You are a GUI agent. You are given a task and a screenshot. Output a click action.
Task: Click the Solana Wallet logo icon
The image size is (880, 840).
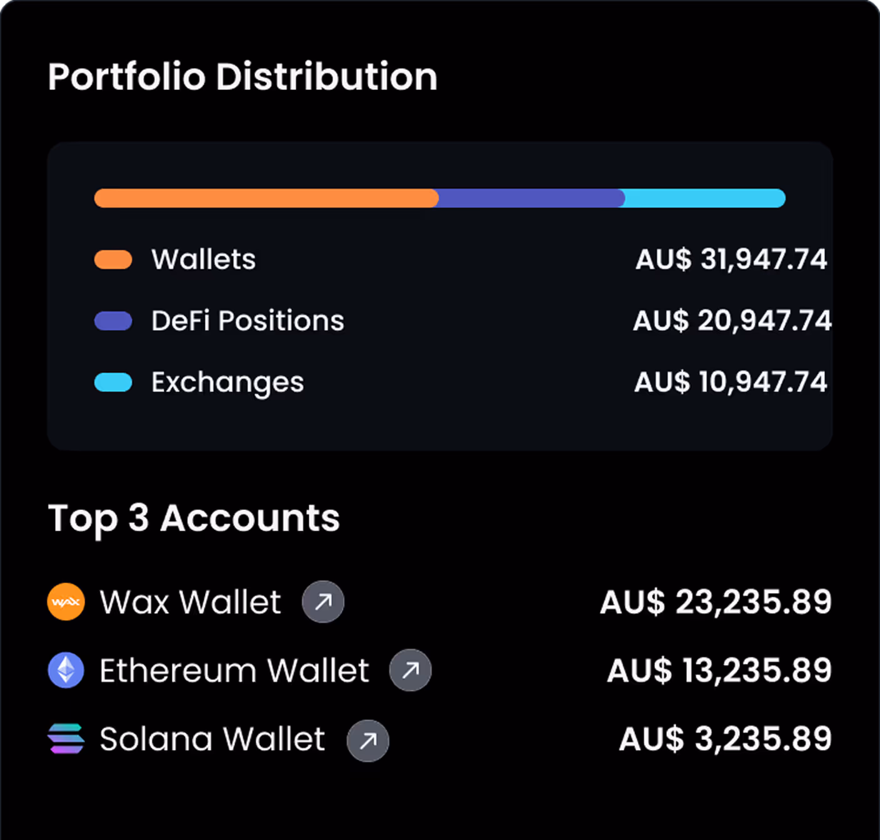pos(66,739)
